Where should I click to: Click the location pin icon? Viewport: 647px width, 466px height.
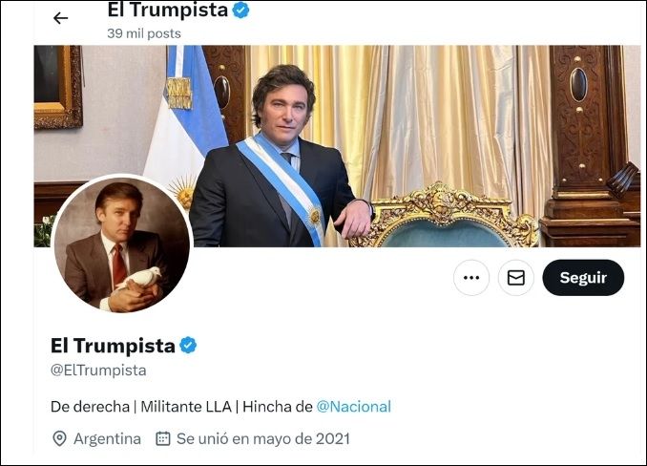[59, 439]
